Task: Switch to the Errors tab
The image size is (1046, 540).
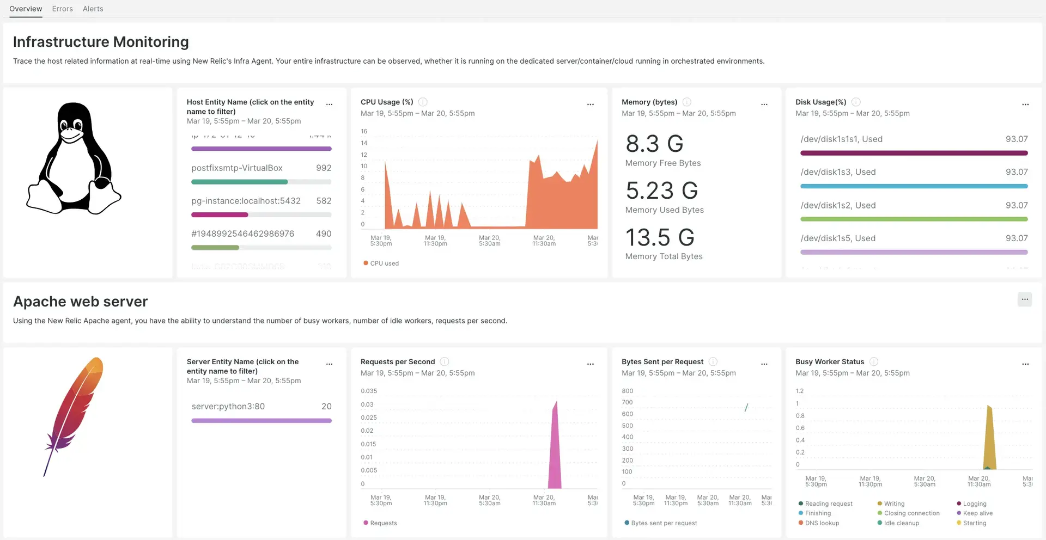Action: pos(62,9)
